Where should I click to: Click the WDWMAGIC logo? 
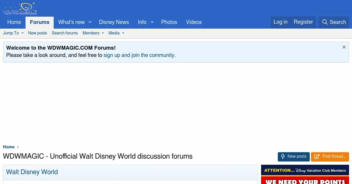point(20,8)
